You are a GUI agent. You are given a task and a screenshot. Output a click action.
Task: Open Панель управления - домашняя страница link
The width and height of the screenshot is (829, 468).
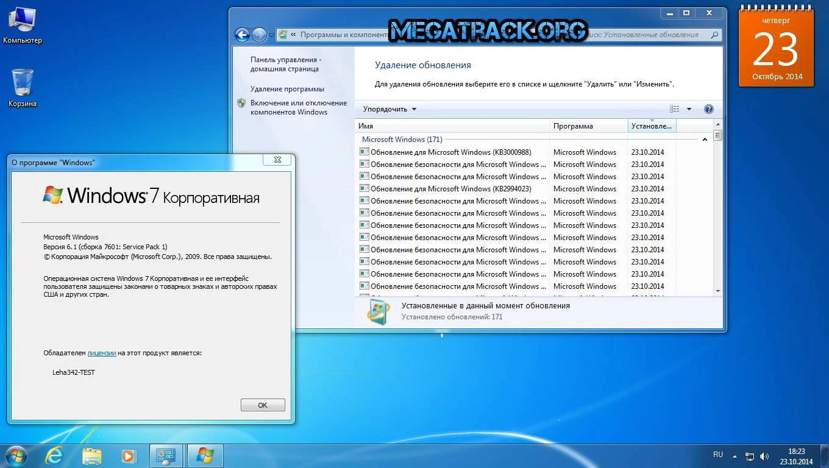point(286,65)
